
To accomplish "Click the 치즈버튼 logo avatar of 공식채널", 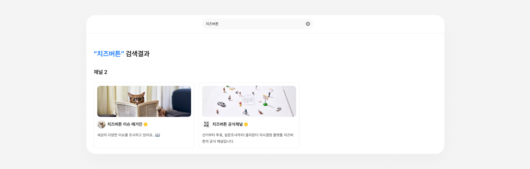I will [x=206, y=124].
